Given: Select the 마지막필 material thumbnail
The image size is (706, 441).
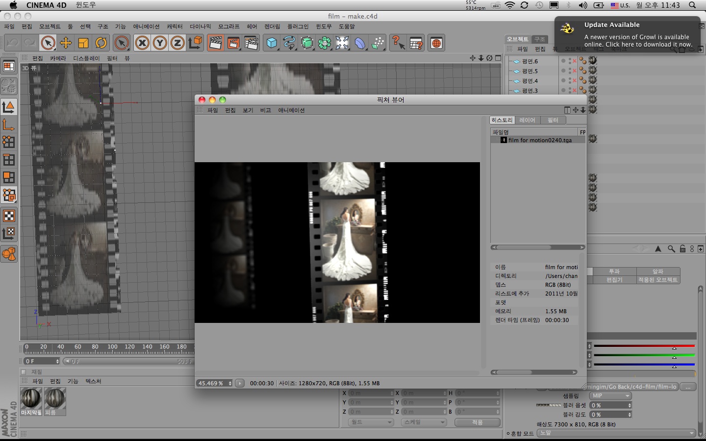Looking at the screenshot, I should (31, 401).
